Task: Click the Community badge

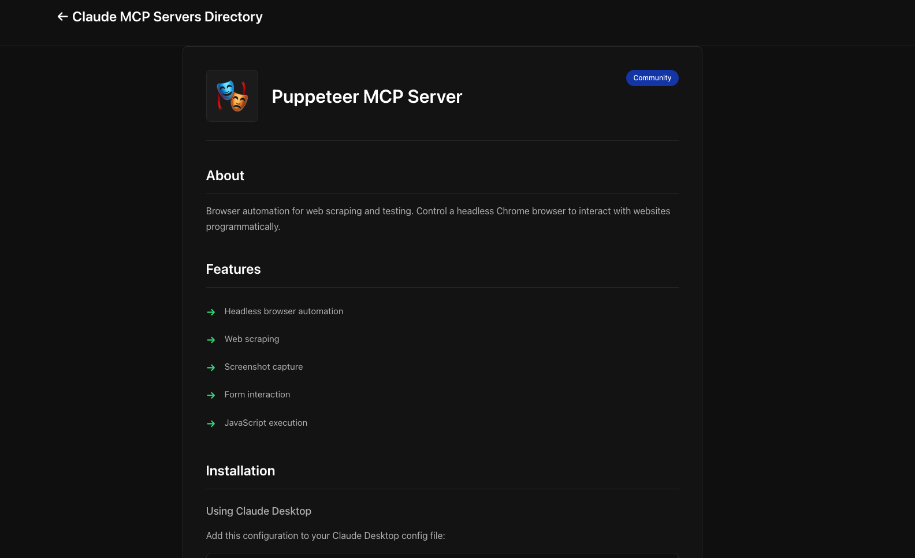Action: click(652, 77)
